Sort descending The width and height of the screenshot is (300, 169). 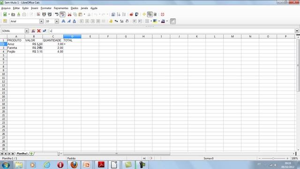pos(124,15)
